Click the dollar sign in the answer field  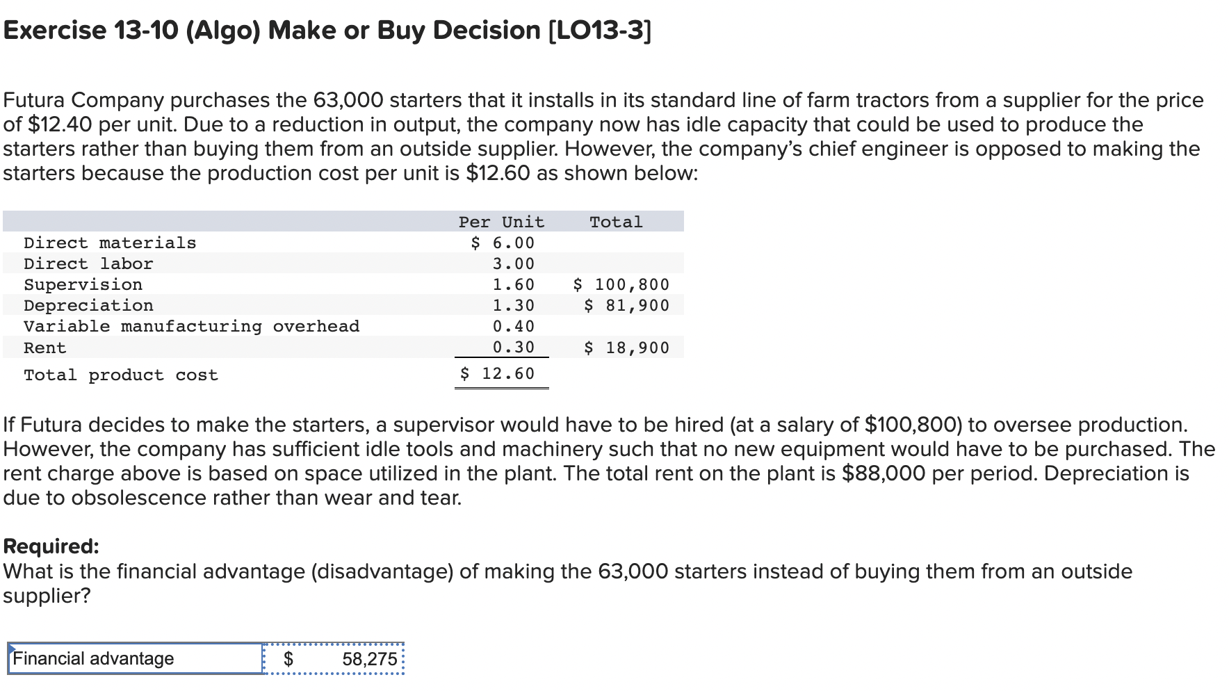pyautogui.click(x=289, y=658)
